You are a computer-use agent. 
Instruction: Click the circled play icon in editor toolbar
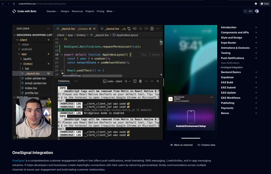point(152,29)
